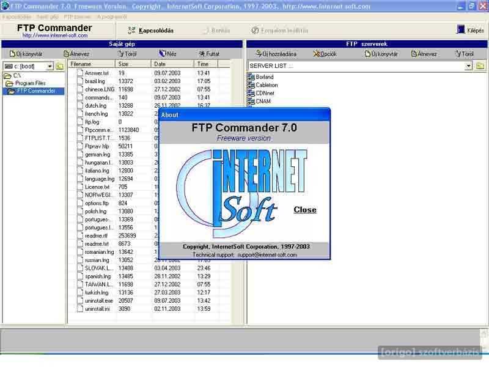
Task: Click the 253699 size cell
Action: (x=127, y=235)
